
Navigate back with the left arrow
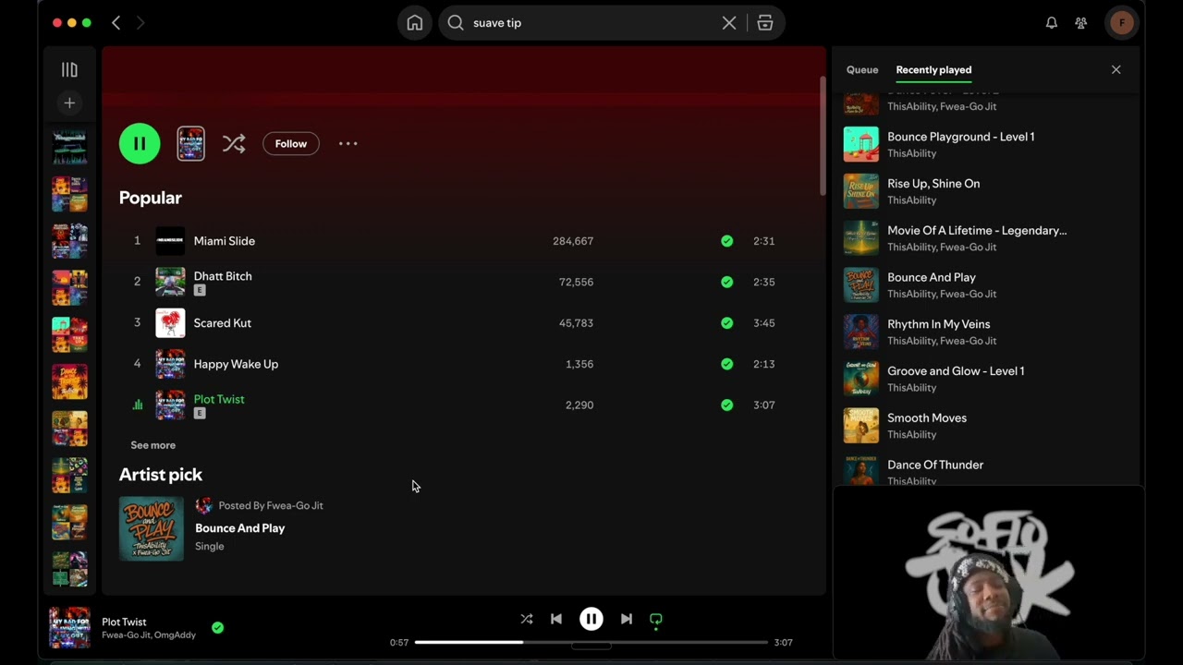116,23
